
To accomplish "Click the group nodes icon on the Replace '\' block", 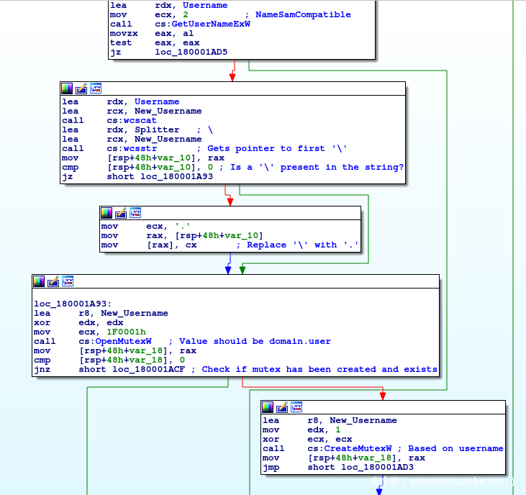I will click(135, 213).
